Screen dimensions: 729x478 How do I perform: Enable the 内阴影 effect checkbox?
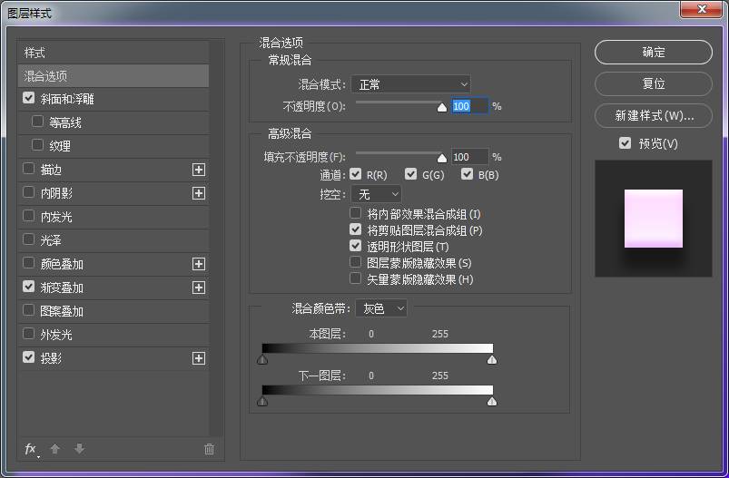(x=29, y=192)
